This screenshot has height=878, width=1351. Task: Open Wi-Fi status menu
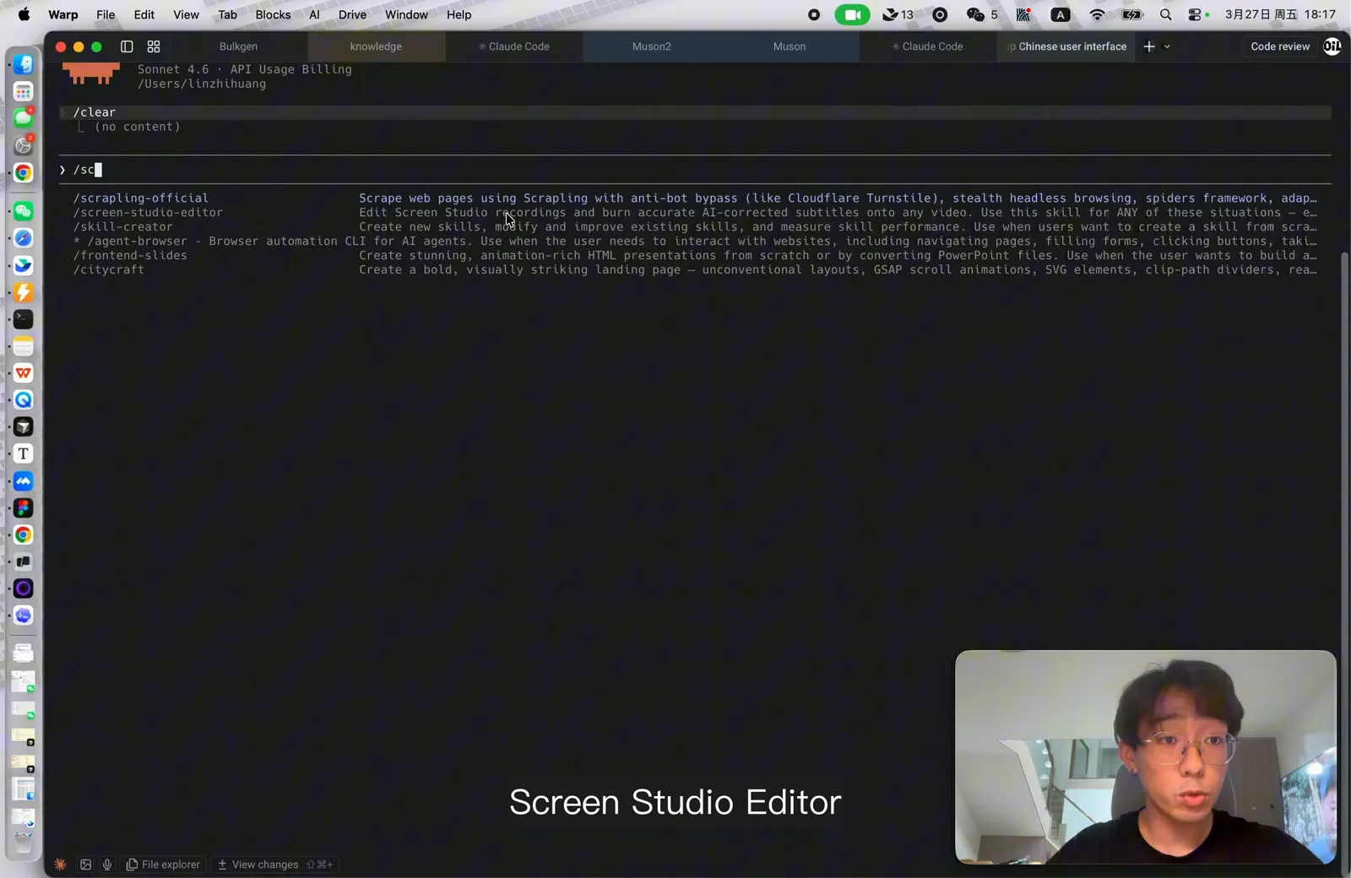(1097, 14)
